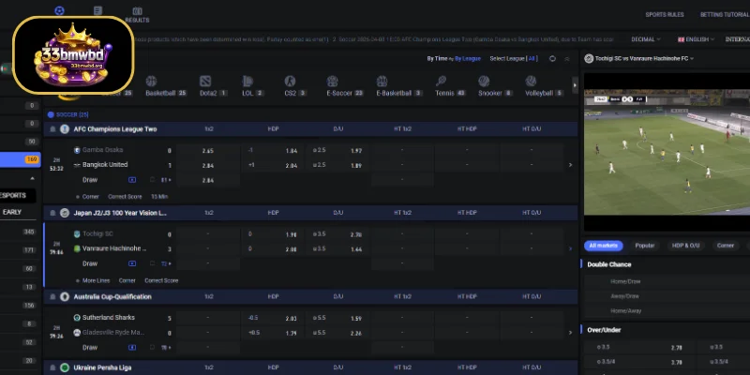Viewport: 750px width, 375px height.
Task: Click the refresh icon beside Select League
Action: pyautogui.click(x=552, y=59)
